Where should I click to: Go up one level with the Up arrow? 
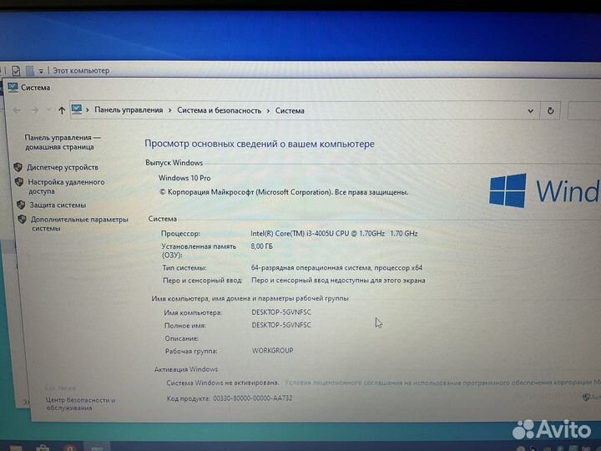coord(62,110)
